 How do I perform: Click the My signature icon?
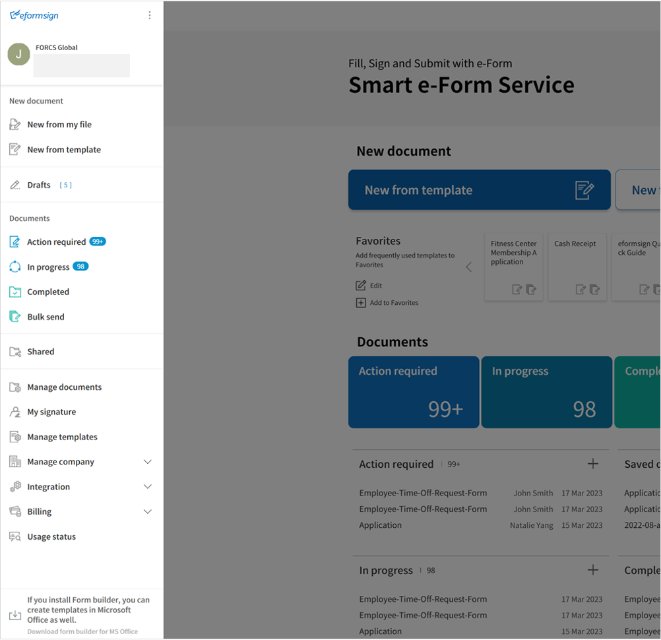coord(15,412)
